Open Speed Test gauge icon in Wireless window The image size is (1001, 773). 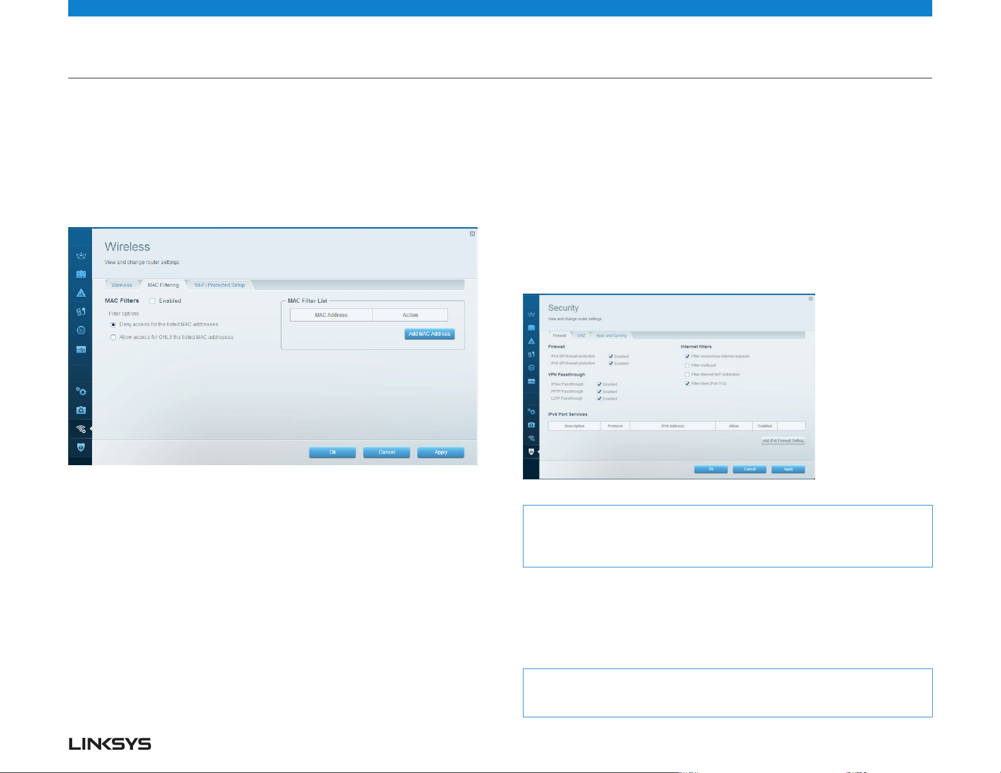(81, 331)
